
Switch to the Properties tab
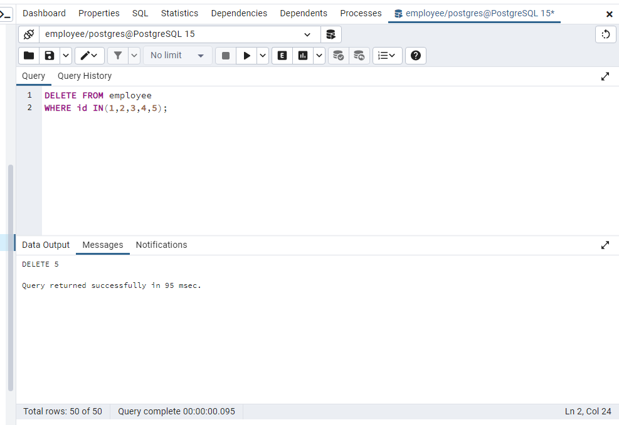pos(99,13)
